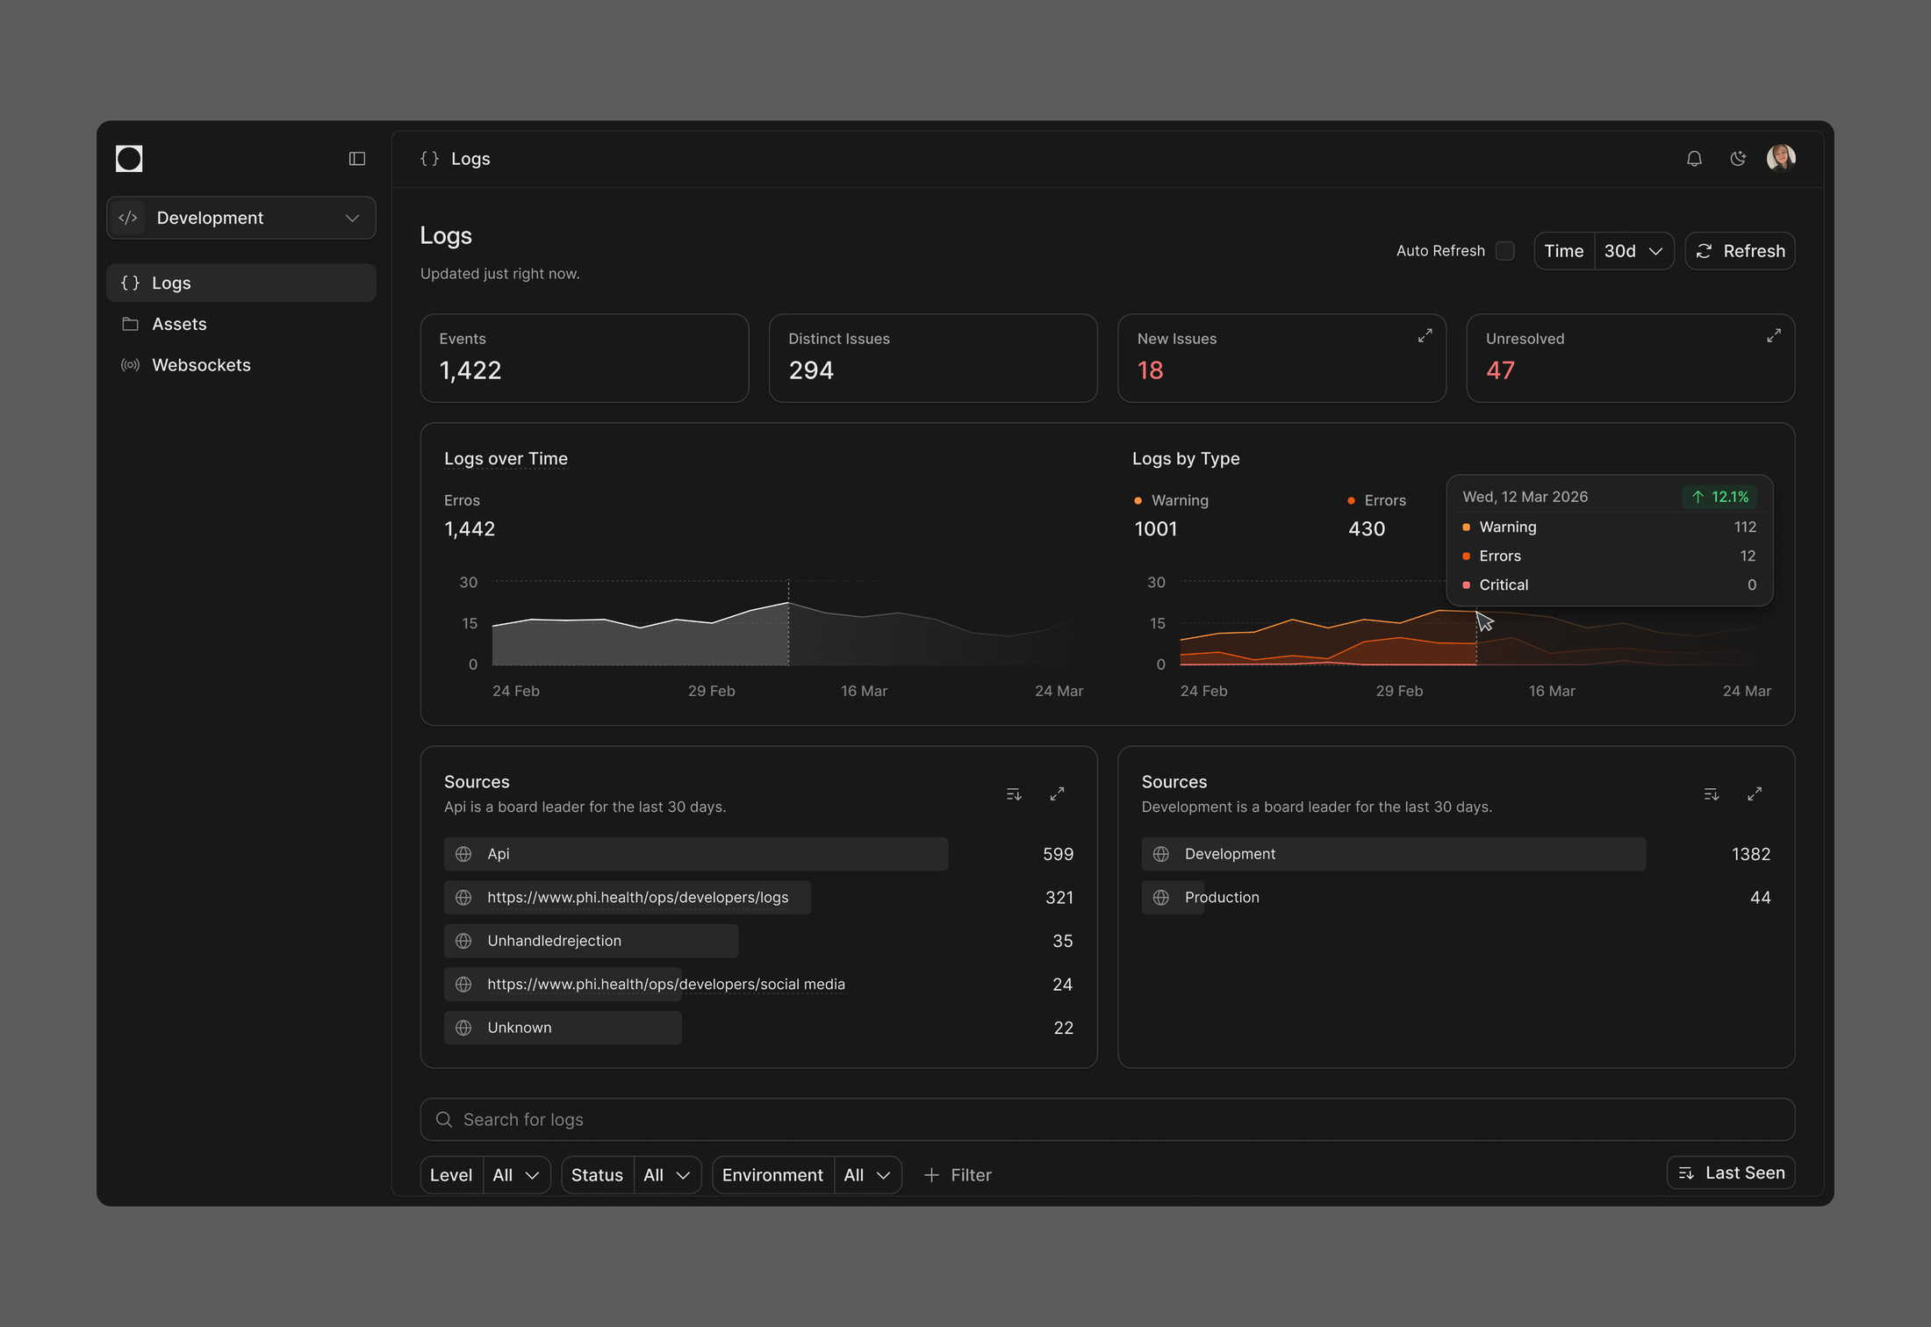
Task: Click the plus icon next to Filter
Action: tap(931, 1175)
